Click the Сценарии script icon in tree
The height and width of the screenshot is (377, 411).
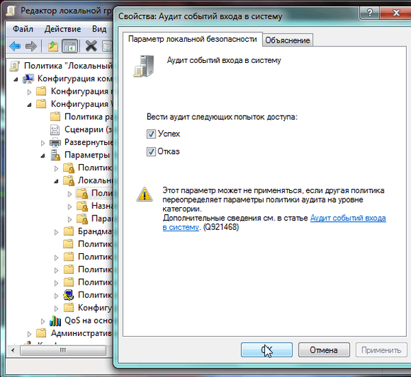(x=55, y=129)
